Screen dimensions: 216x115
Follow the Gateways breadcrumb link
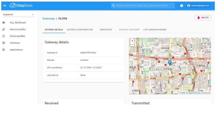pos(49,19)
